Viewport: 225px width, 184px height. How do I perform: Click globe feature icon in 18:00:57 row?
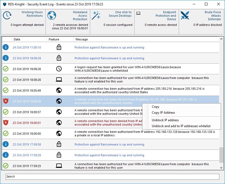pyautogui.click(x=59, y=112)
